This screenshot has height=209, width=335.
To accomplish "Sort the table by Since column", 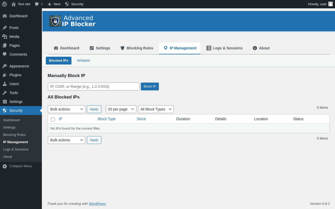I will pyautogui.click(x=141, y=119).
